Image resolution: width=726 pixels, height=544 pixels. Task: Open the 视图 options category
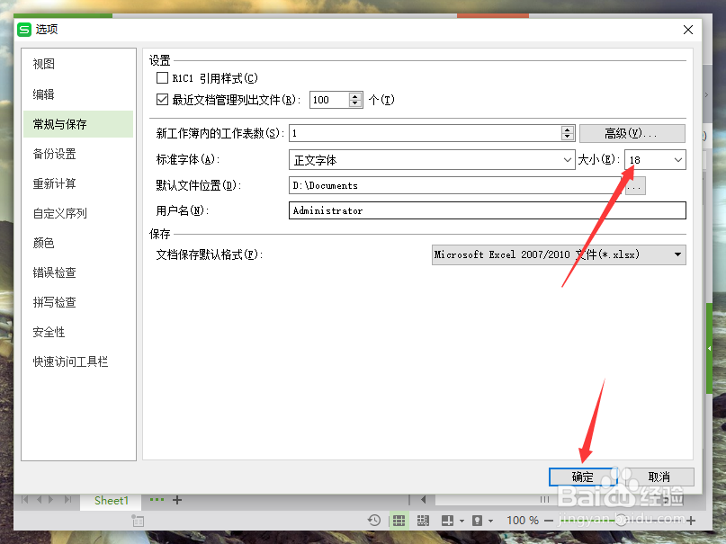(43, 64)
